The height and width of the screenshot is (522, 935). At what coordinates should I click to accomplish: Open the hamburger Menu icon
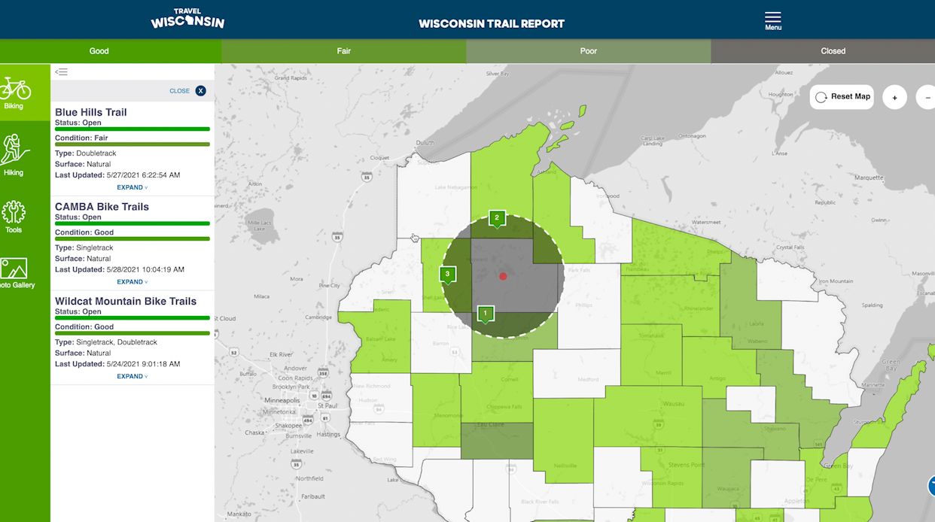[x=772, y=21]
